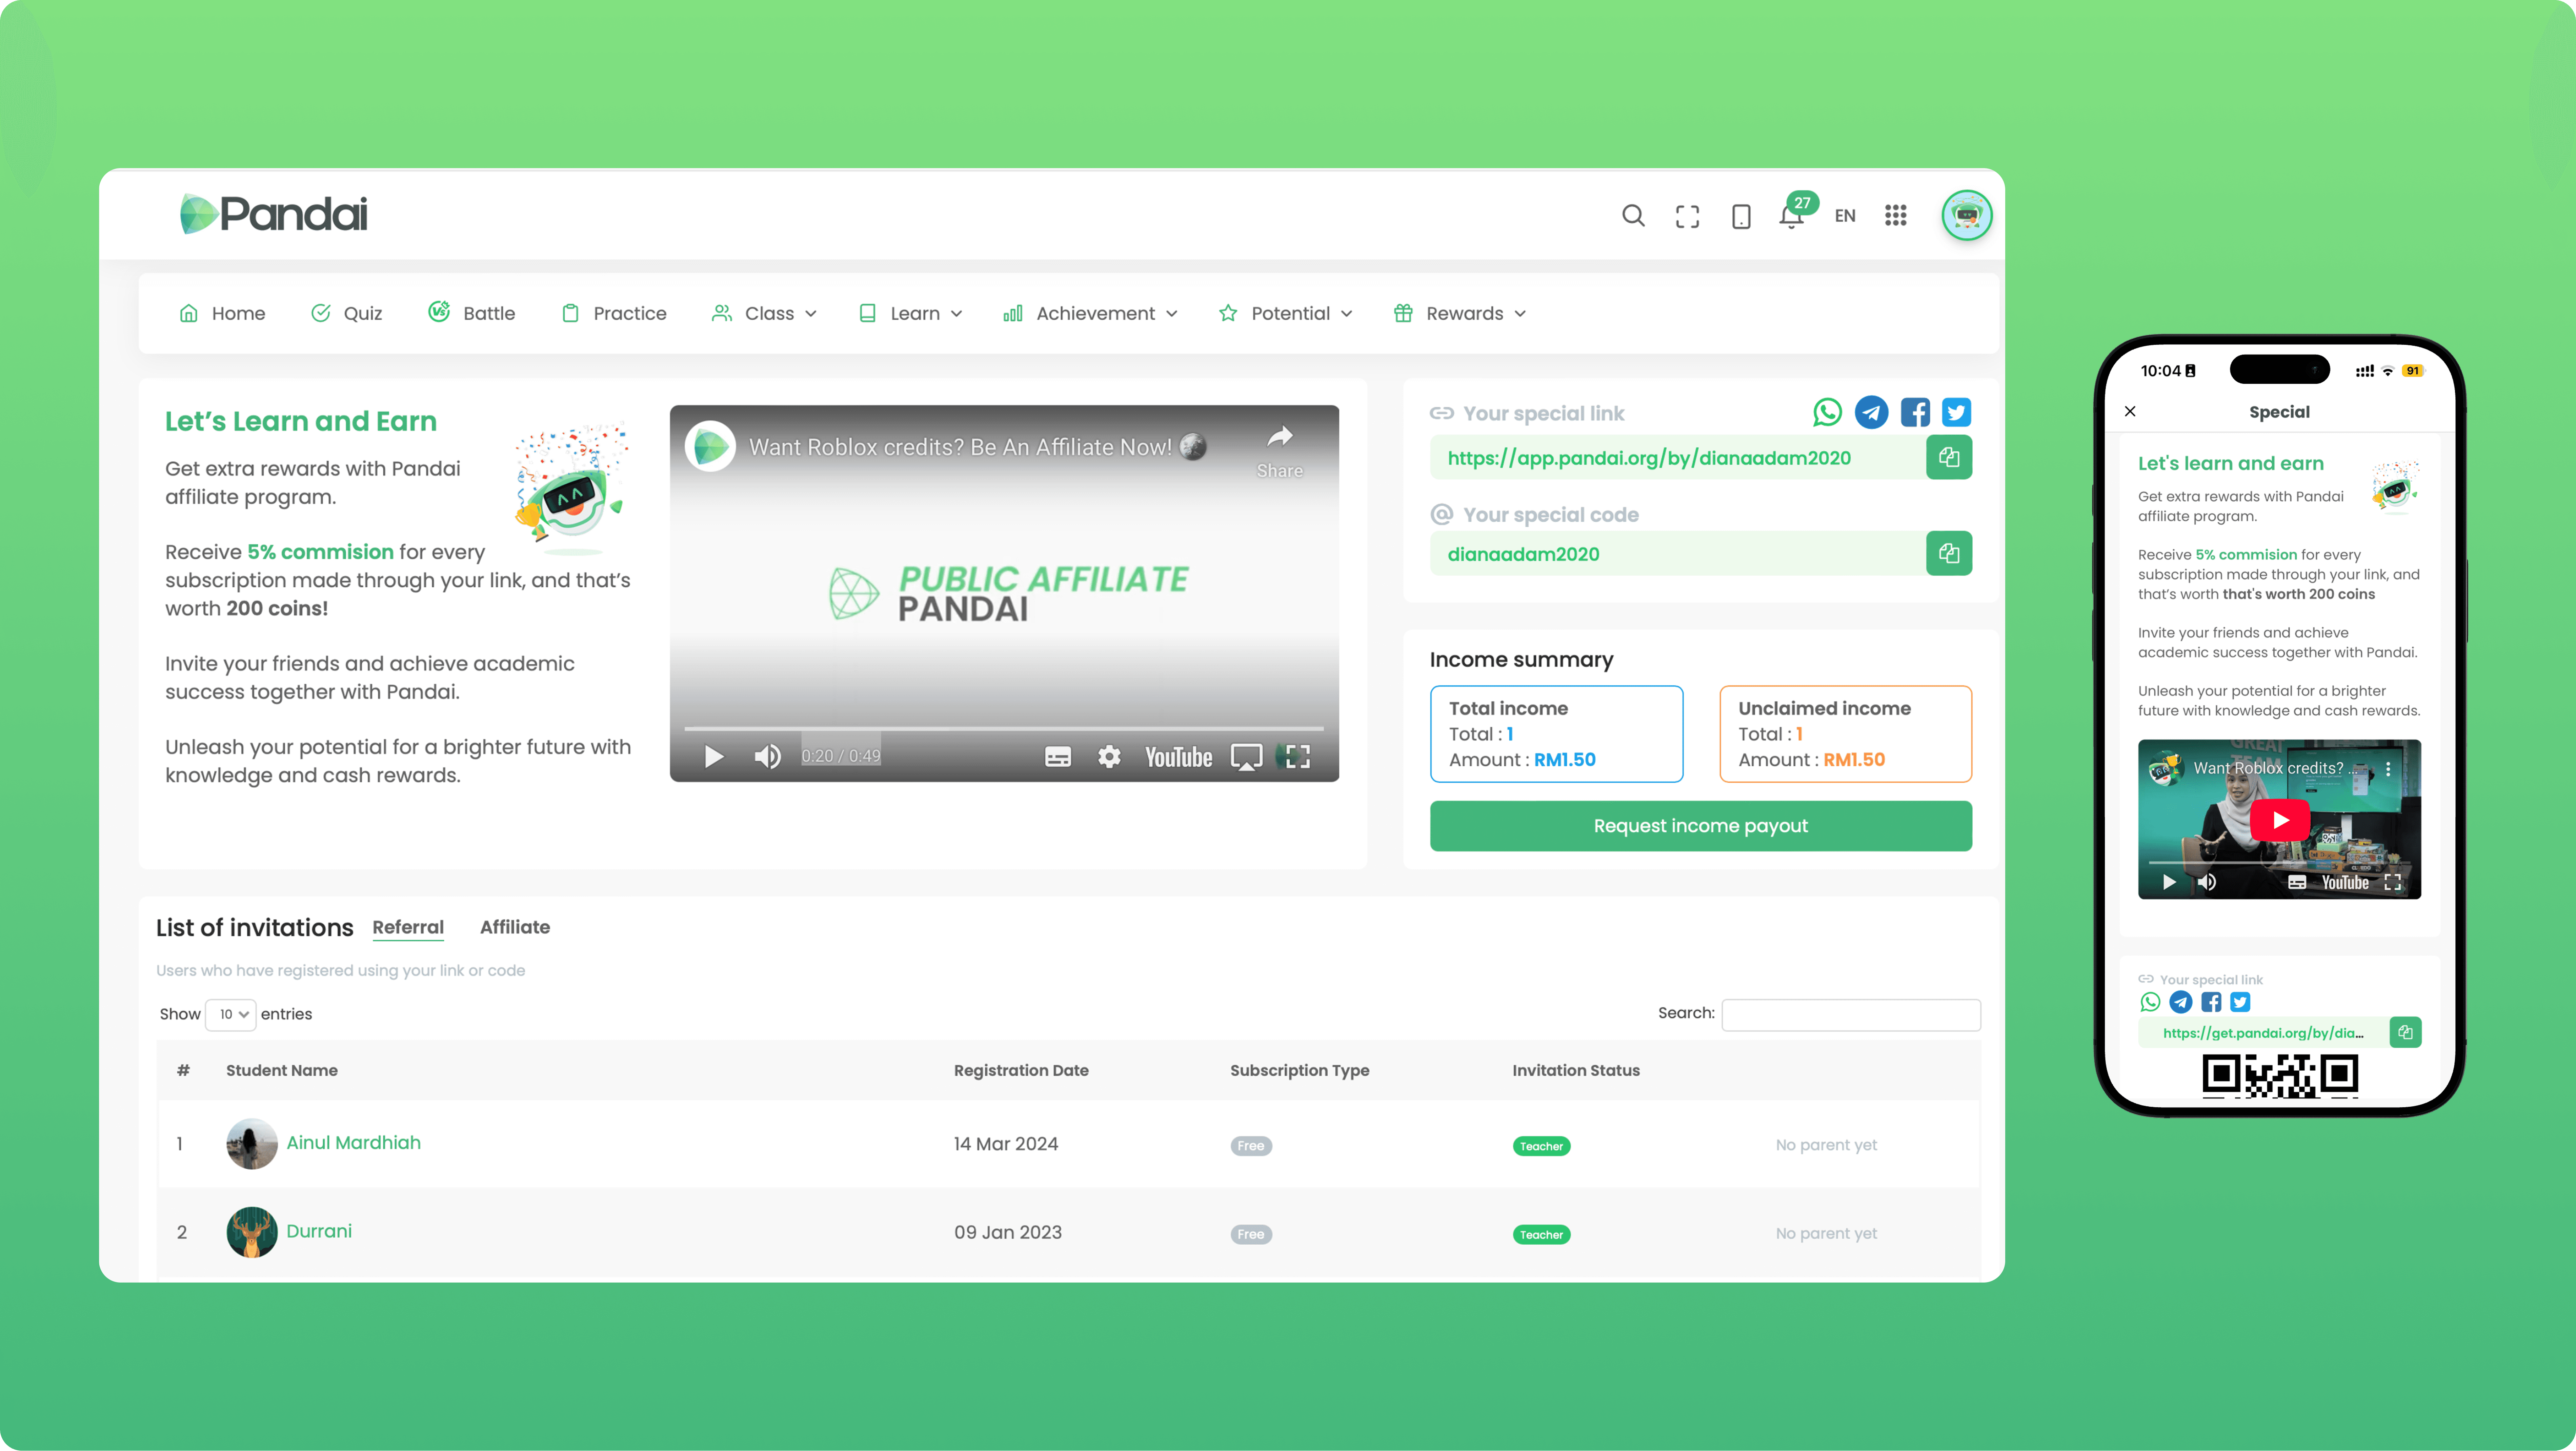
Task: Click the invitations Search input field
Action: click(x=1850, y=1014)
